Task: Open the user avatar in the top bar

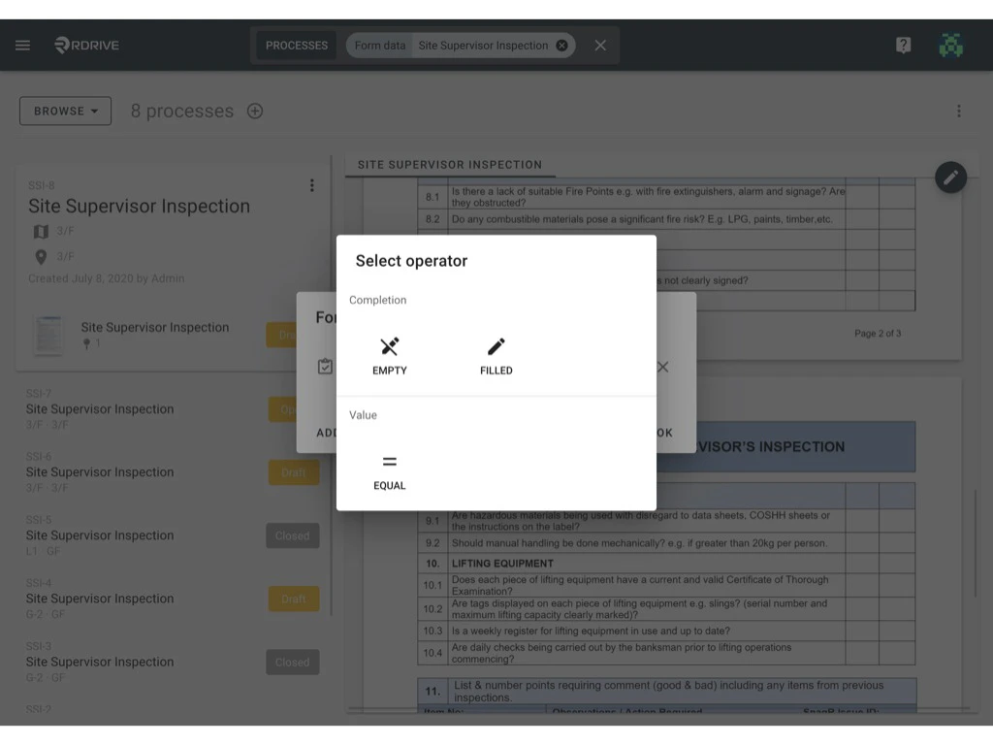Action: coord(949,45)
